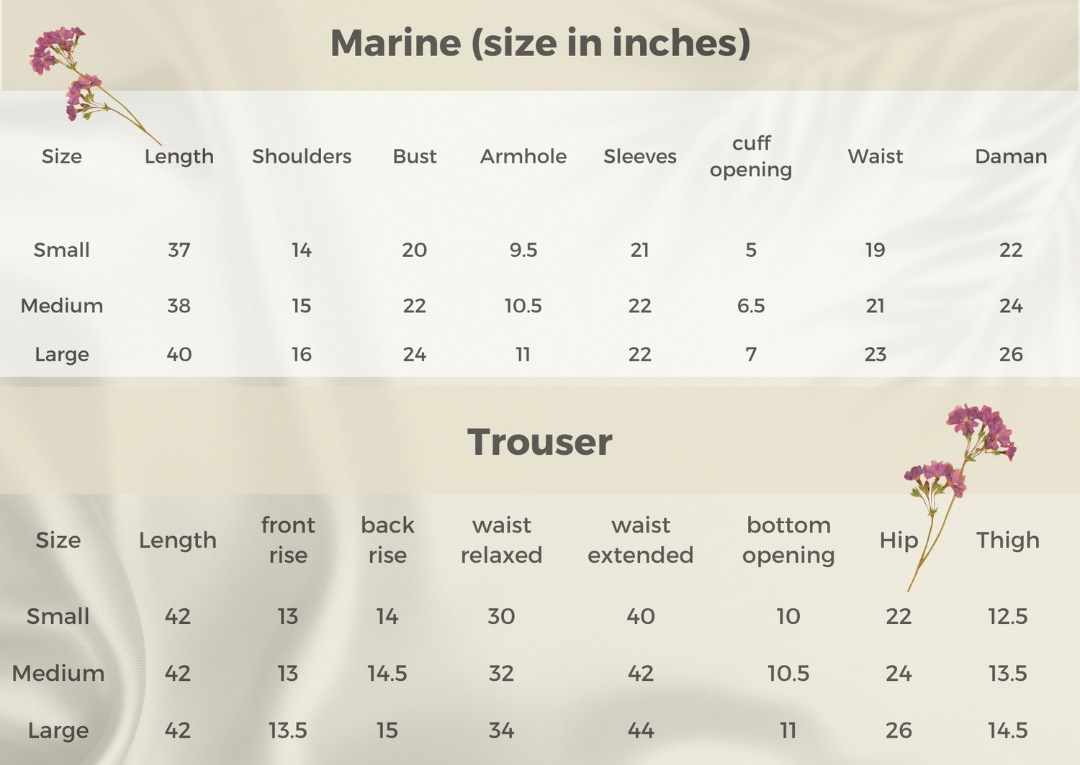Click the "Trouser" section heading

pos(540,442)
